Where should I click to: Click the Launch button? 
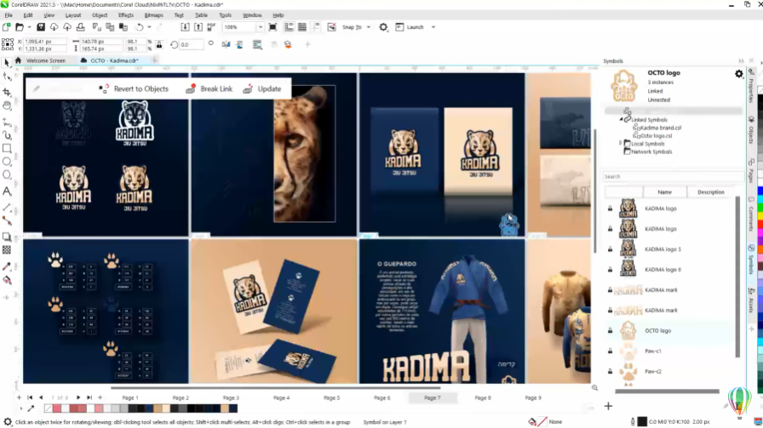410,27
